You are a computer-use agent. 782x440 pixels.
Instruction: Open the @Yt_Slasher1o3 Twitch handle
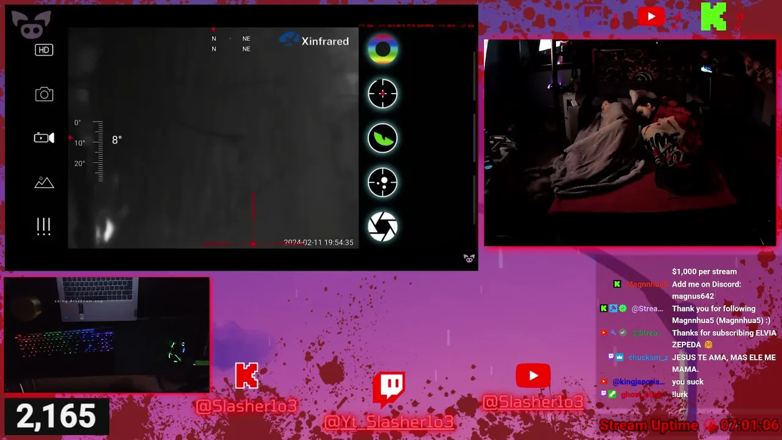(x=389, y=422)
